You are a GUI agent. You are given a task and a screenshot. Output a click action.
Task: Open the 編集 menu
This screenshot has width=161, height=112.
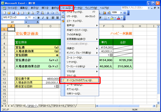24,8
